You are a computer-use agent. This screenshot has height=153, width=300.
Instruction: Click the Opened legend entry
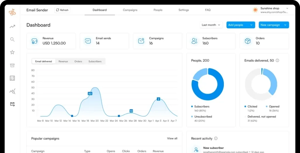(274, 106)
